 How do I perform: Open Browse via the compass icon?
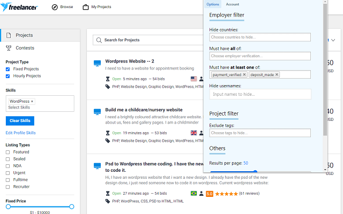click(x=55, y=7)
